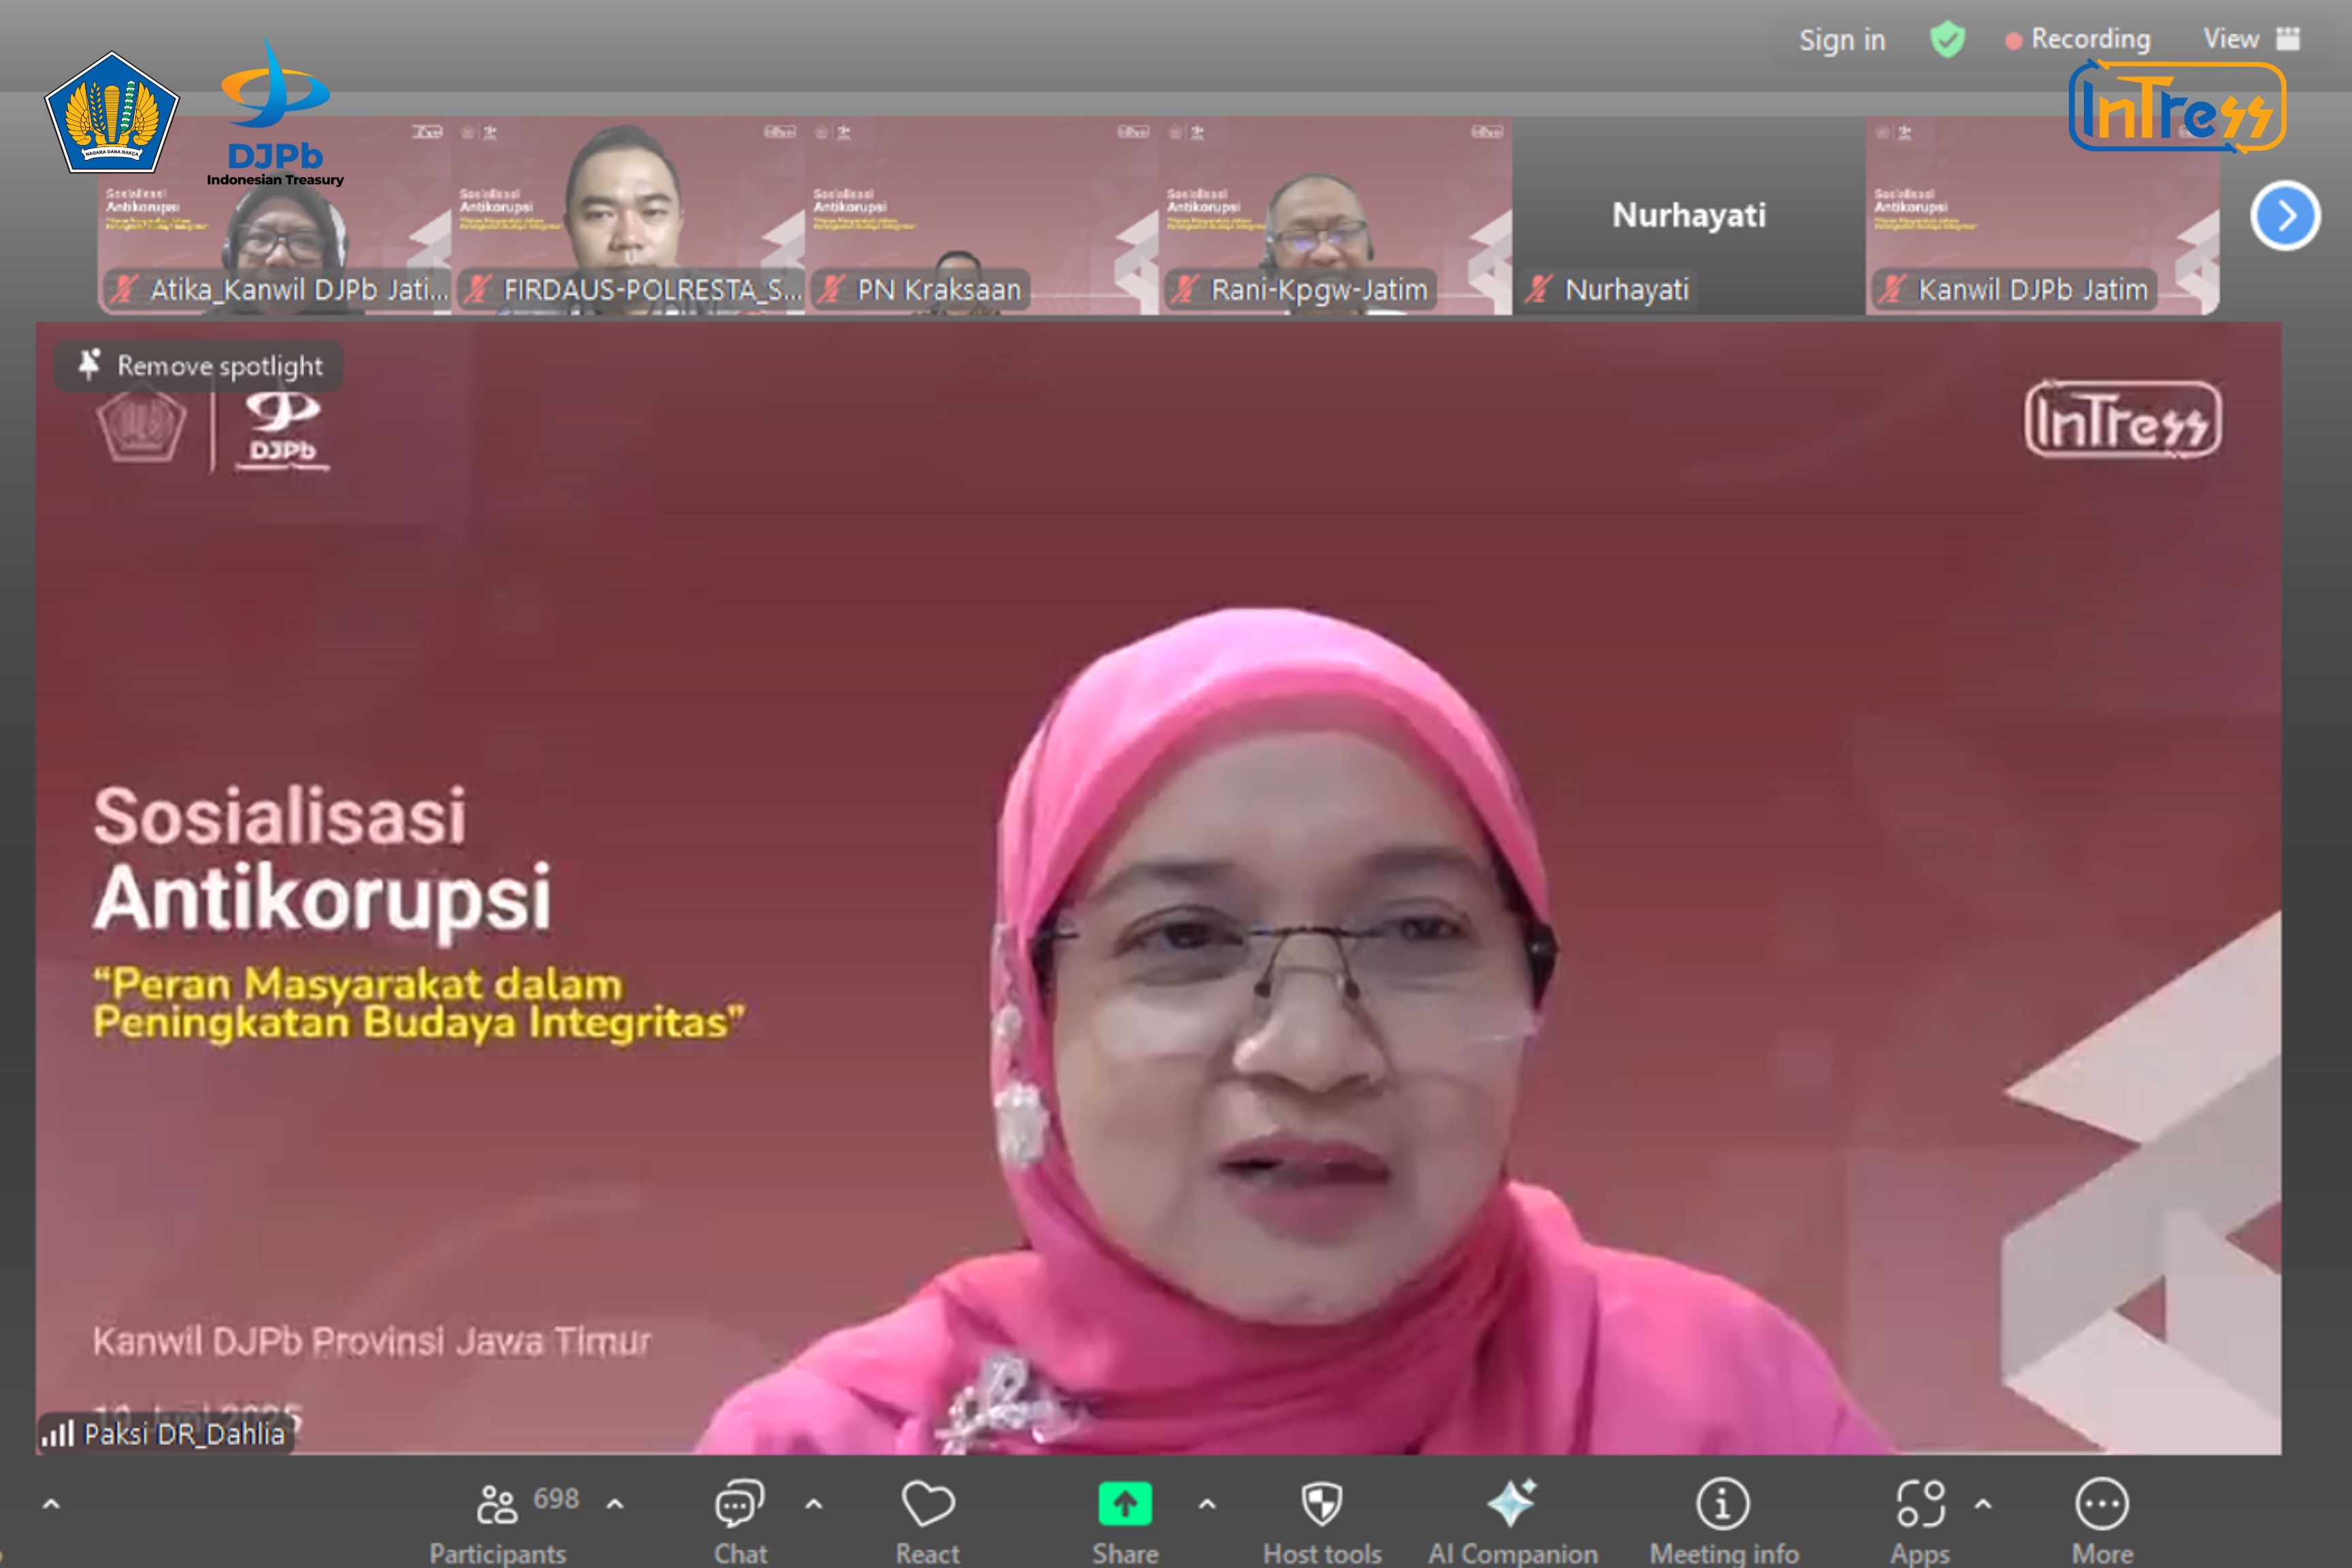
Task: Go to next page of participant thumbnails
Action: click(x=2285, y=215)
